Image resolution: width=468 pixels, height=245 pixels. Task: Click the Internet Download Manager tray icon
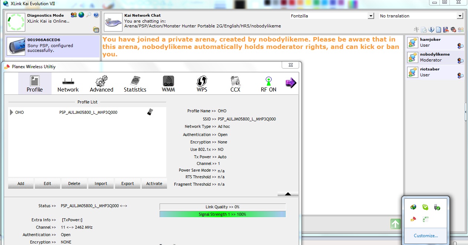coord(413,207)
